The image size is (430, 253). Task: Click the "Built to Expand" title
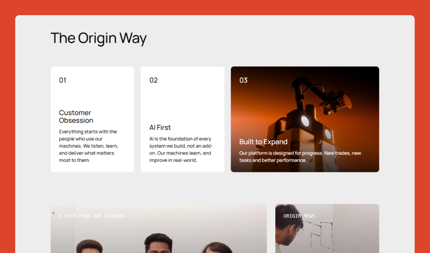[263, 142]
